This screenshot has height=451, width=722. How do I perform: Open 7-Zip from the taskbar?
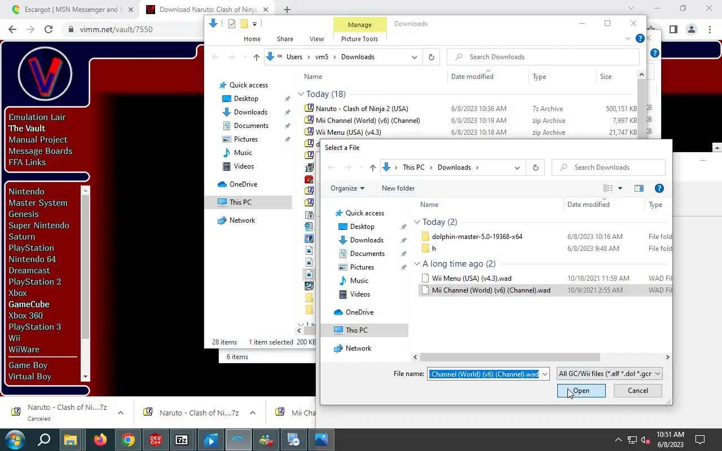pyautogui.click(x=182, y=440)
